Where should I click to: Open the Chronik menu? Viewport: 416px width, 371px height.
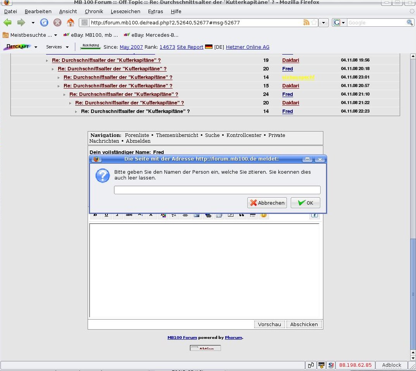[94, 11]
